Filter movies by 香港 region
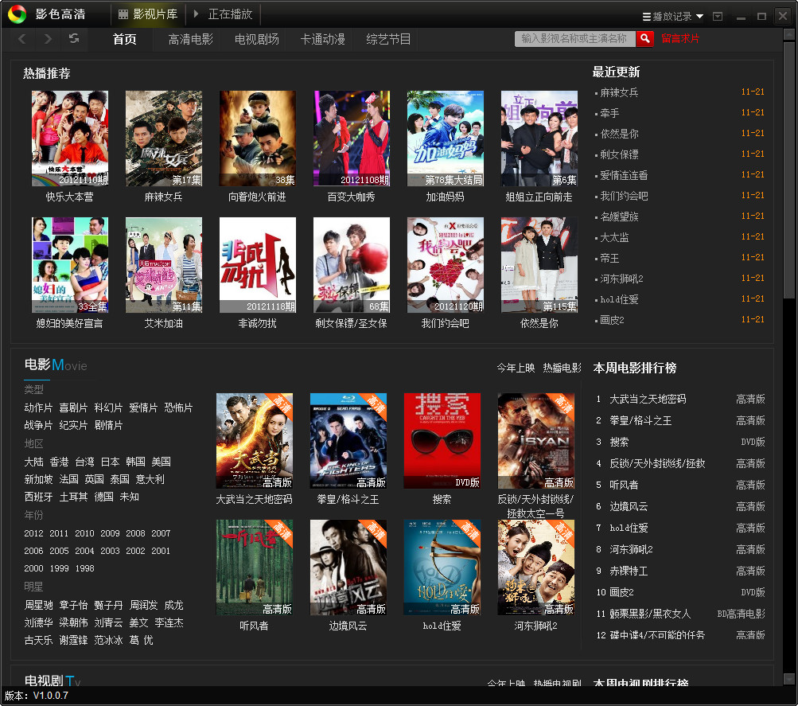Viewport: 798px width, 706px height. click(x=59, y=462)
